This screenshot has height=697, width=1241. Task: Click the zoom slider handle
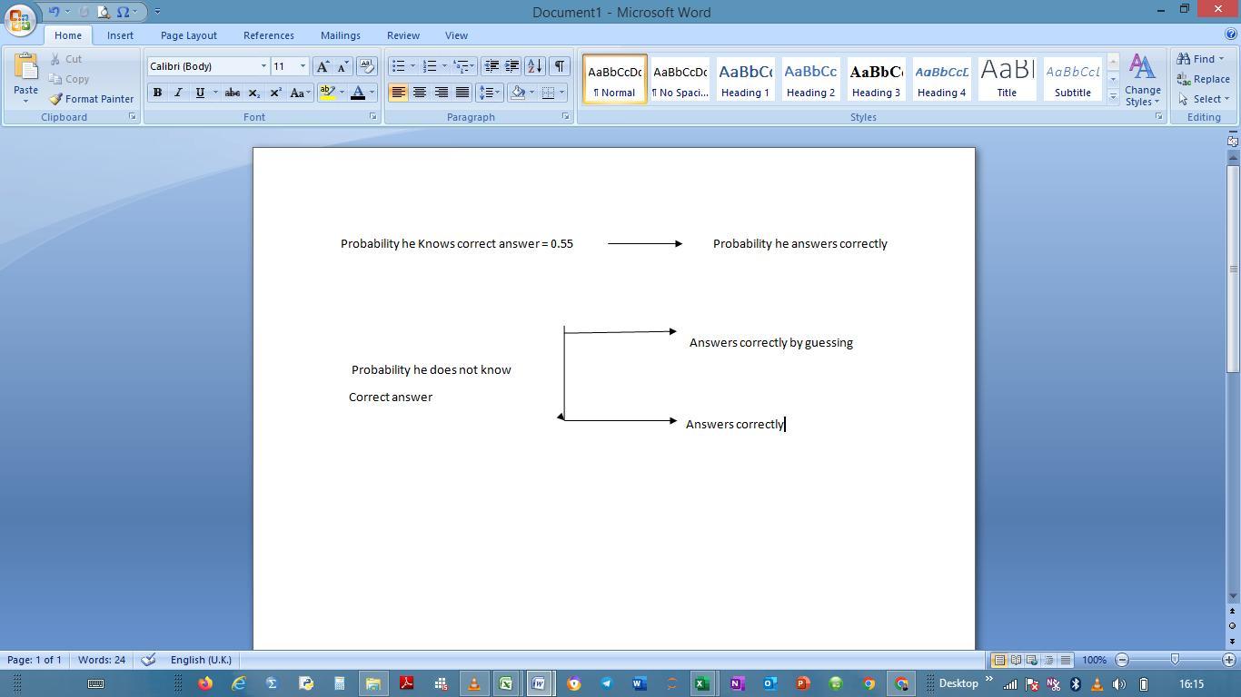tap(1175, 660)
